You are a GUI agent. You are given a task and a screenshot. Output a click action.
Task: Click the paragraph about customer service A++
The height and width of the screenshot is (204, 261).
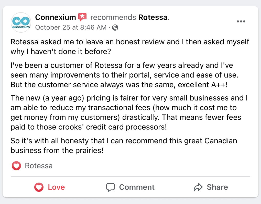click(x=125, y=75)
